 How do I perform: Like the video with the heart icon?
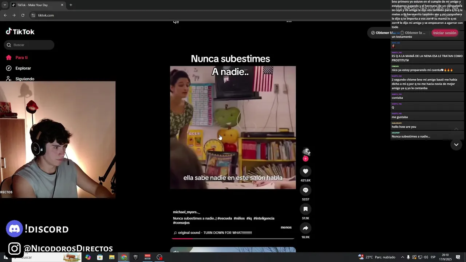coord(305,171)
